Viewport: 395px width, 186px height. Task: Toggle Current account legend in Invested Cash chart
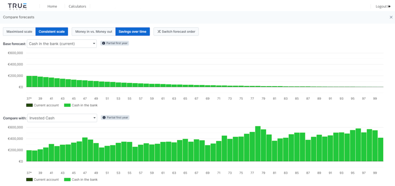coord(42,179)
